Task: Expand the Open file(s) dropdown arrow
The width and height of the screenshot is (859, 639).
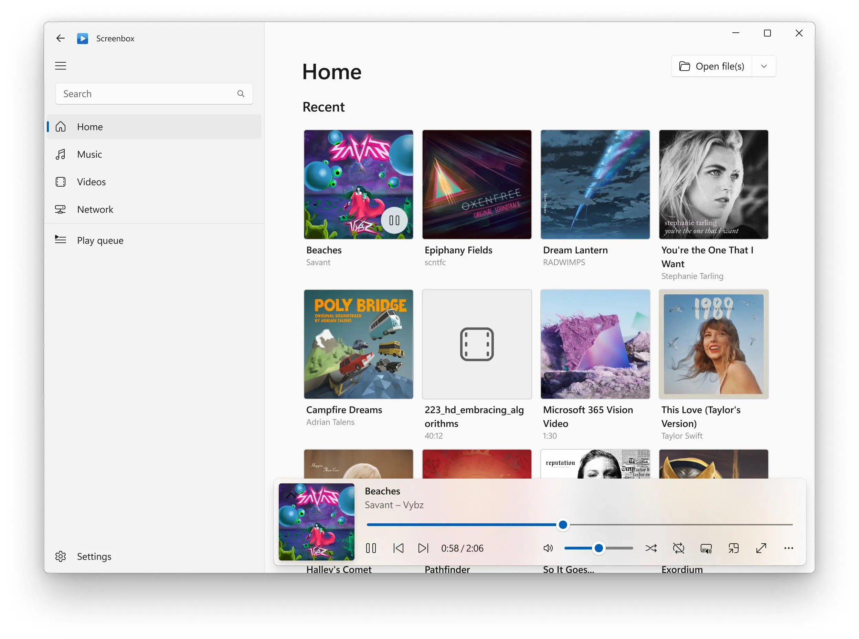Action: point(764,66)
